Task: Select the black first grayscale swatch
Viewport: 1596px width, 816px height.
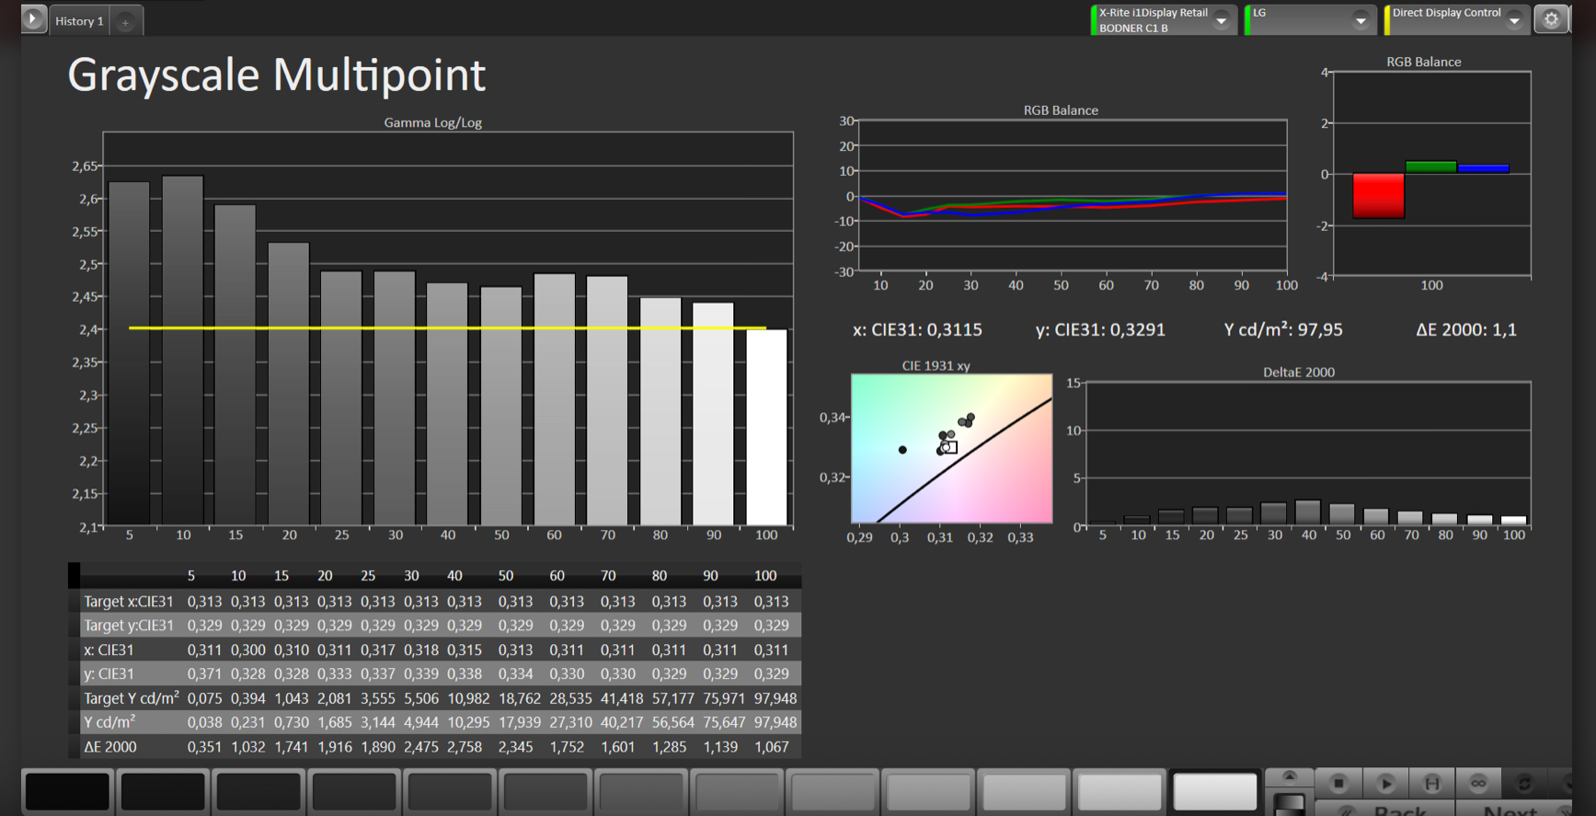Action: (x=67, y=791)
